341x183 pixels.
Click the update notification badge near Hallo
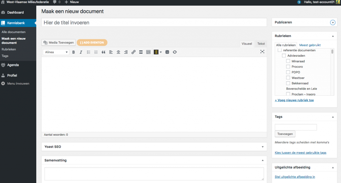(x=299, y=2)
